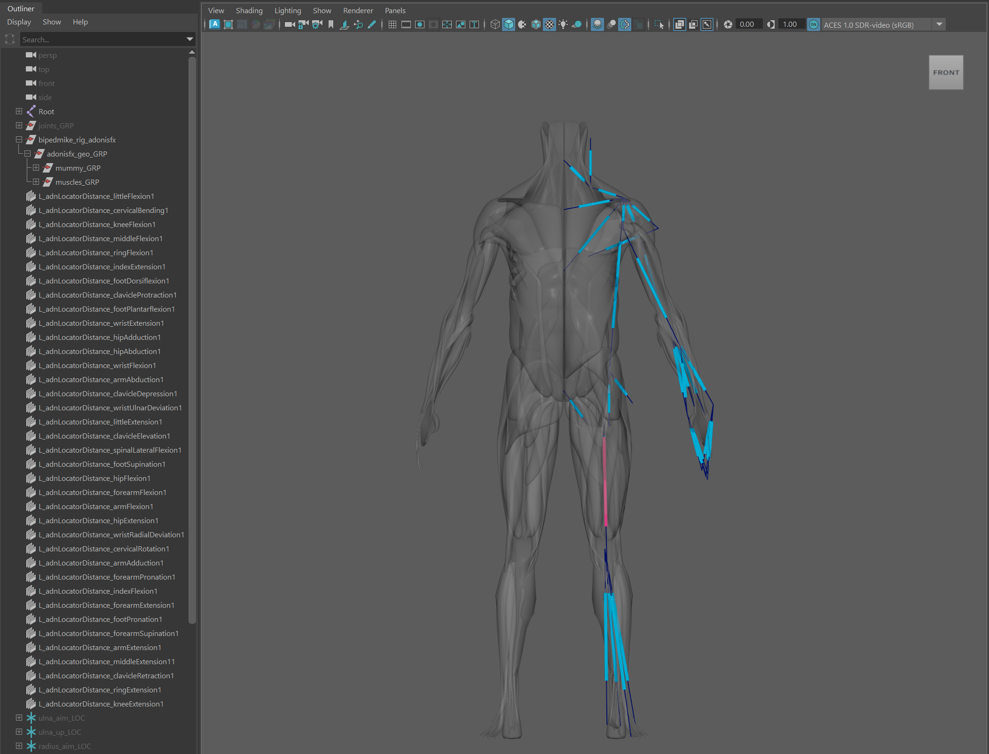Enable the Grease Pencil tool icon

point(372,24)
